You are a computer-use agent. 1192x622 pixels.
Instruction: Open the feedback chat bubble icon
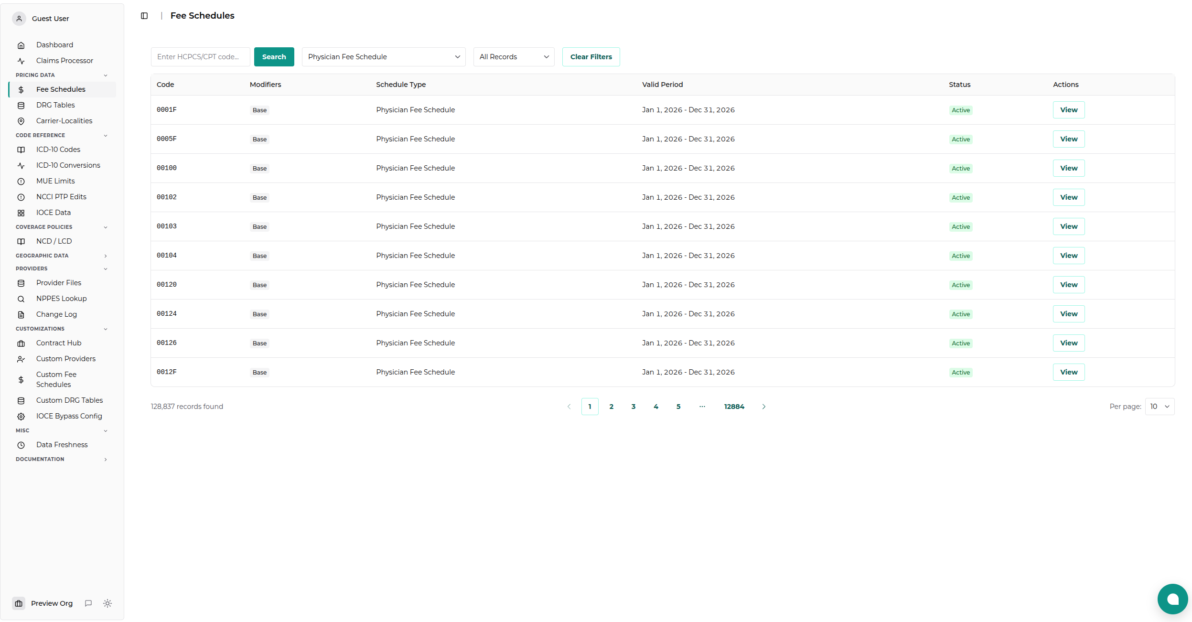pos(88,603)
